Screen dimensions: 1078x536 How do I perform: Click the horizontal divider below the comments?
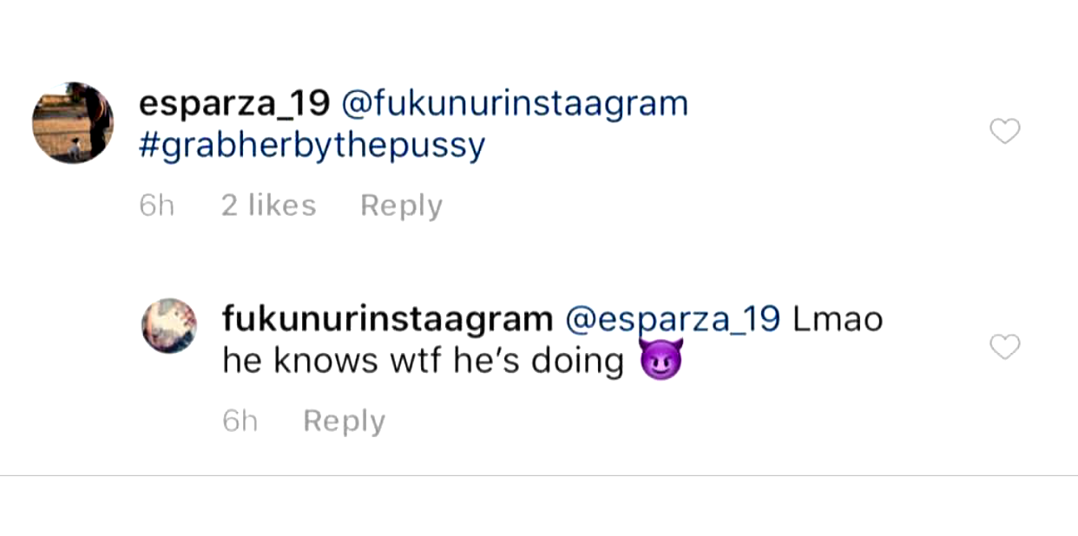pos(539,475)
